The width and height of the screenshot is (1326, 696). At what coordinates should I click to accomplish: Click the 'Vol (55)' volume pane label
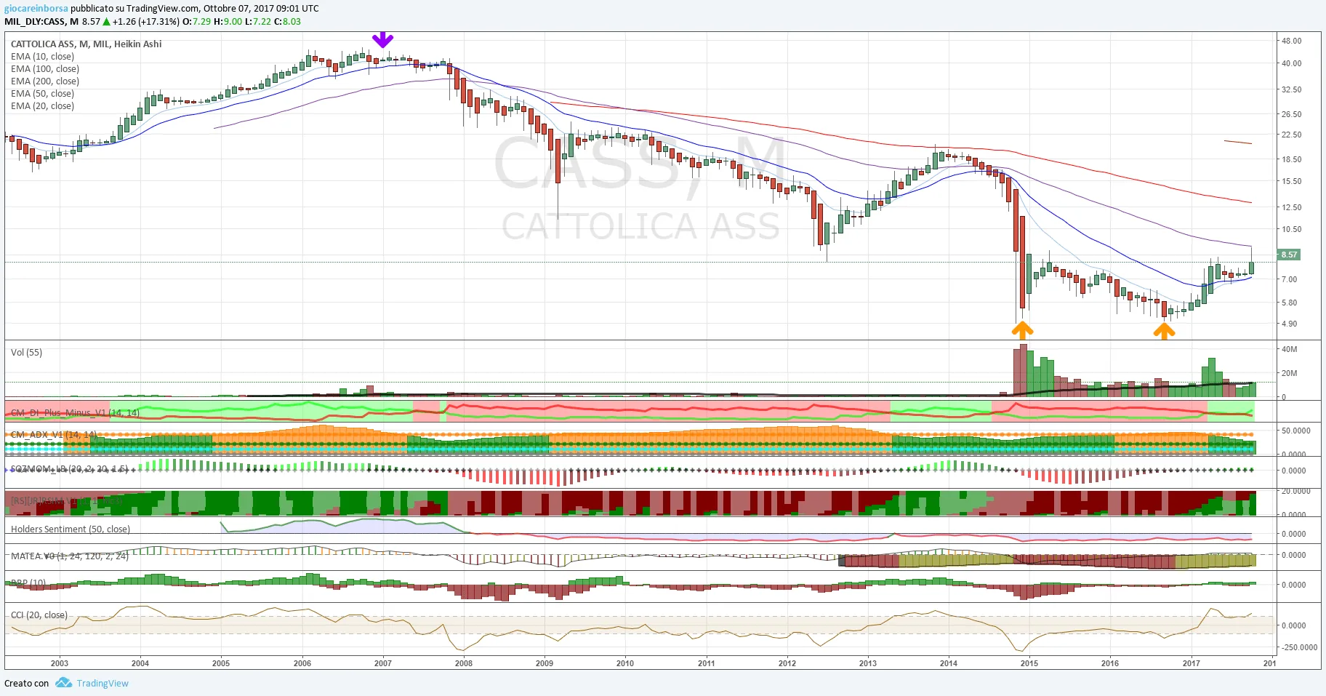(x=26, y=353)
